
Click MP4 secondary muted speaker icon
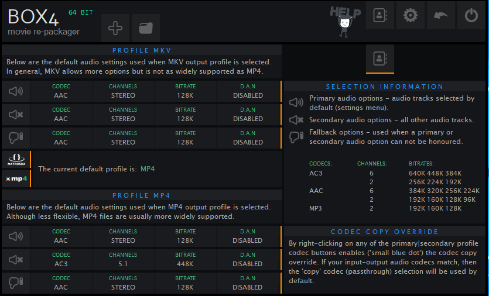click(16, 260)
